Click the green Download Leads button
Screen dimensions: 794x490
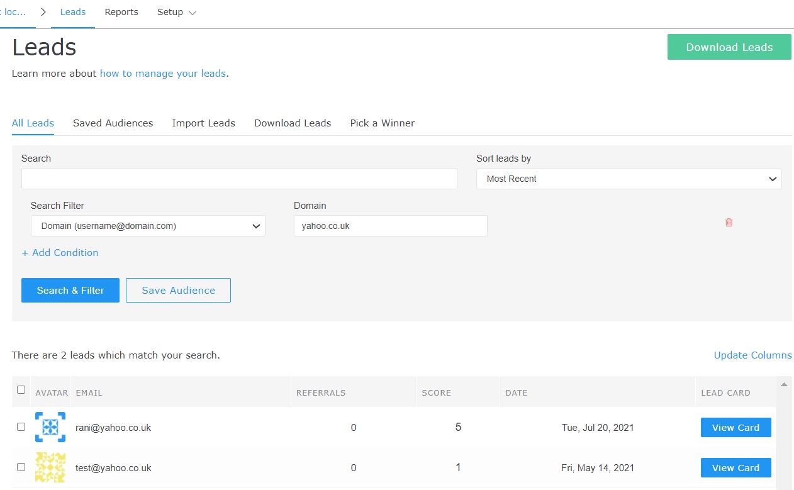click(729, 47)
